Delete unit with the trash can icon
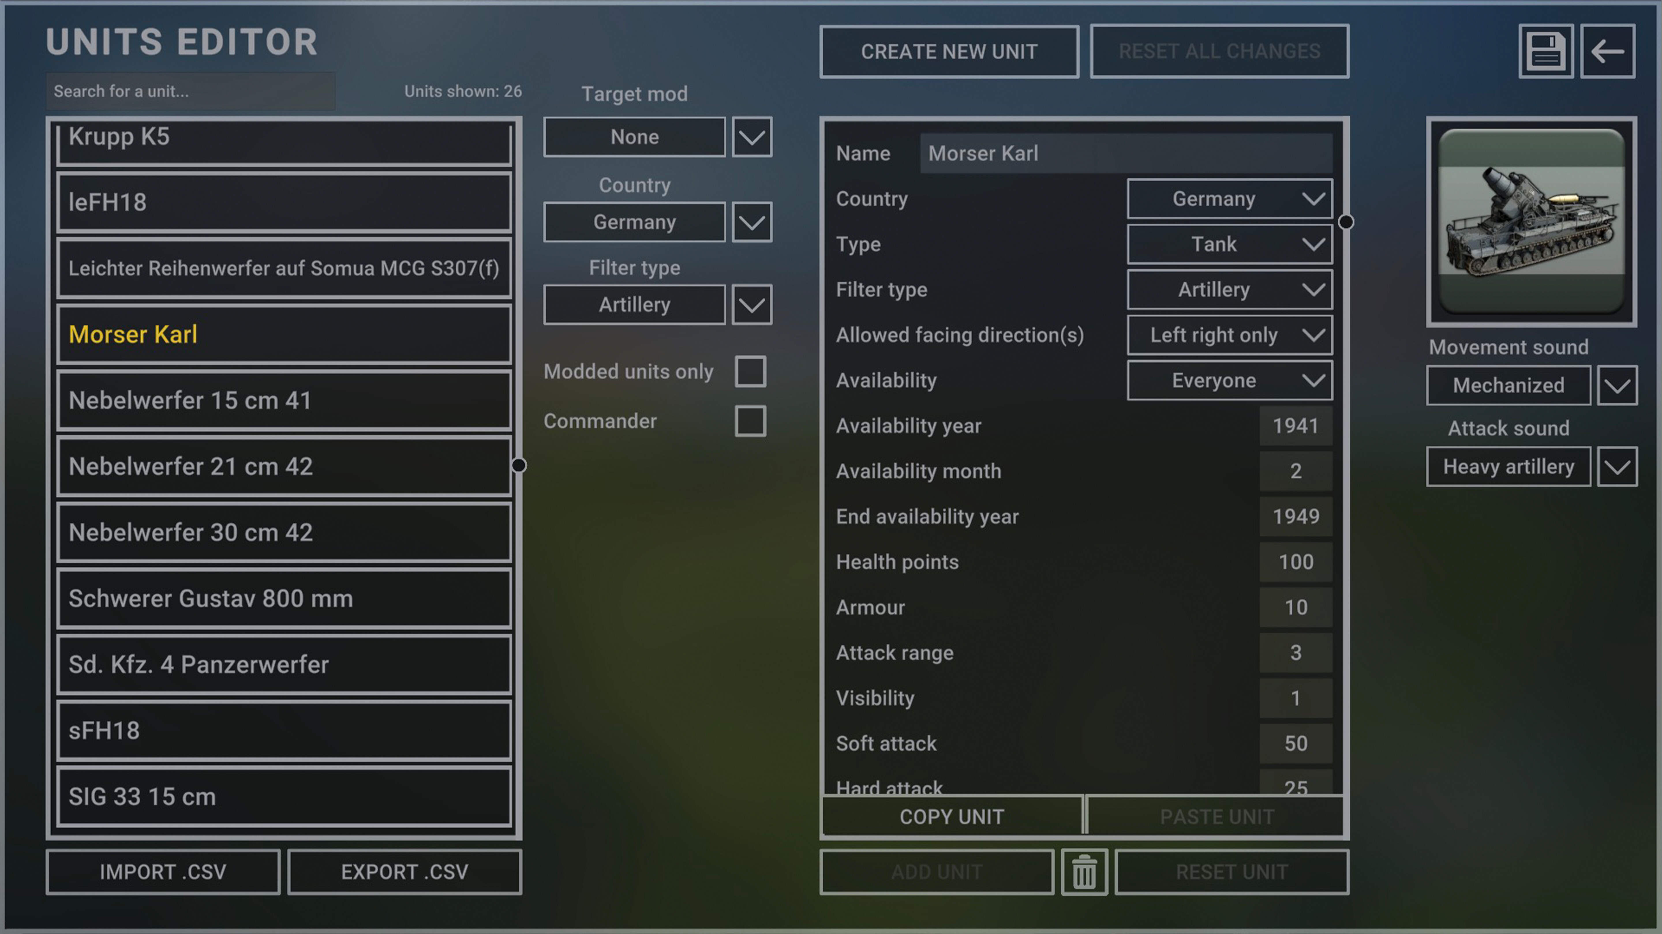Screen dimensions: 1662x934 point(1084,872)
